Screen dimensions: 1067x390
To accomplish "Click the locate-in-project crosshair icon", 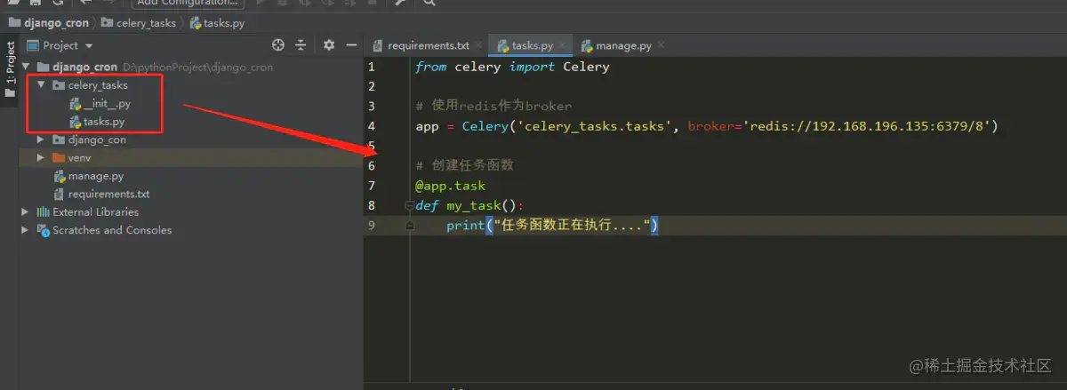I will (278, 45).
